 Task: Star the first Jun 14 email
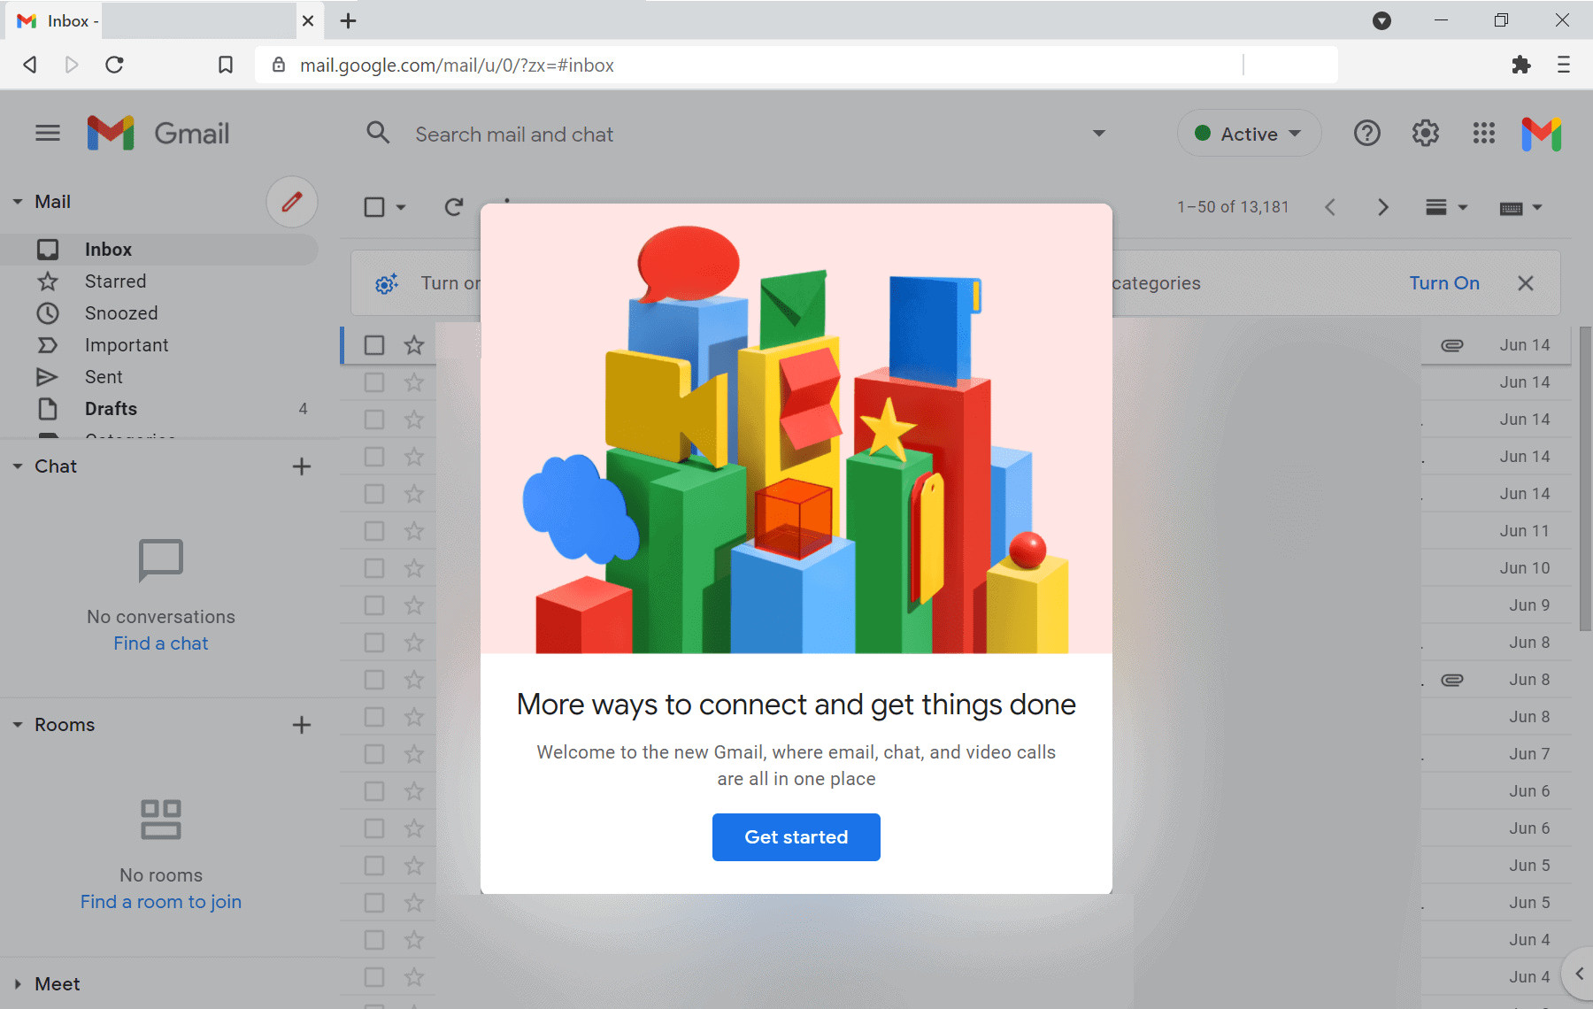click(414, 345)
